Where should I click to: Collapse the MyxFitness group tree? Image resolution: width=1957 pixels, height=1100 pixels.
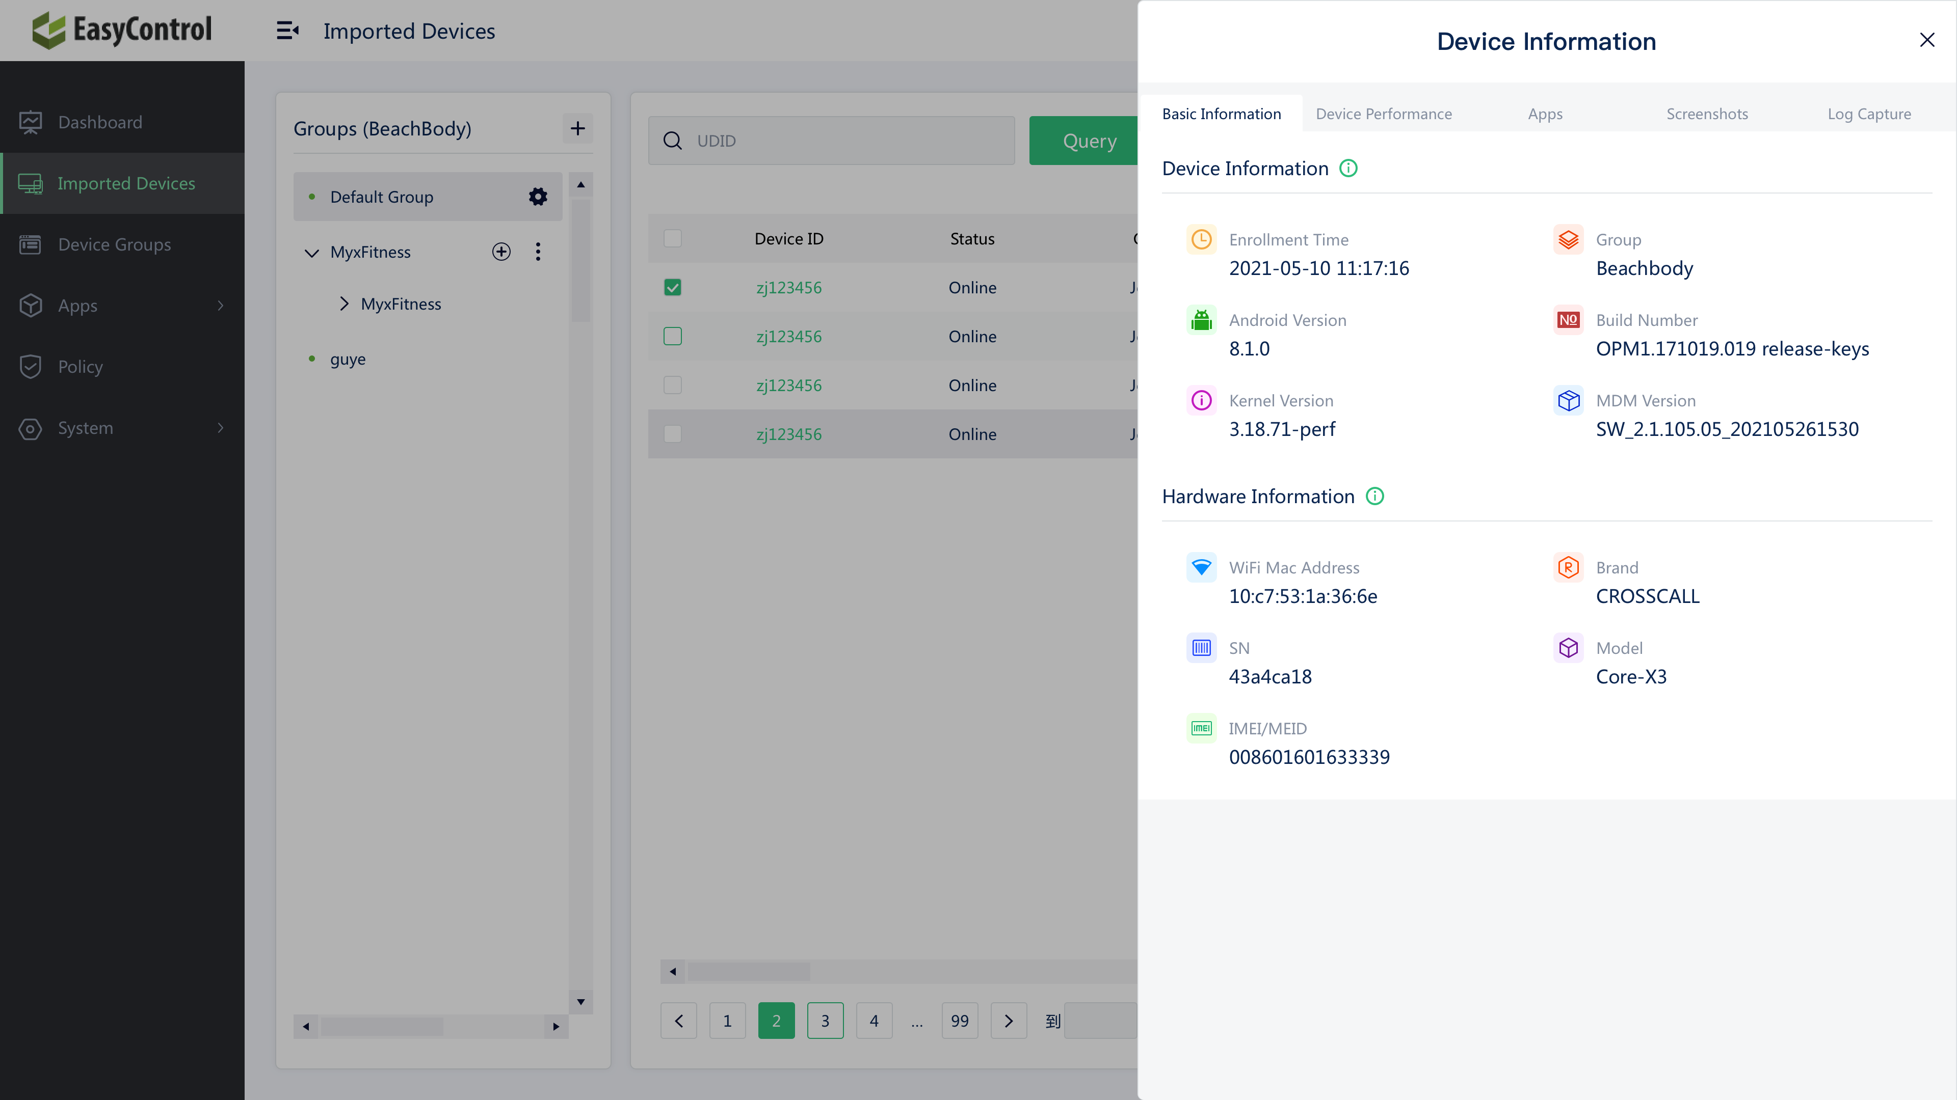click(x=311, y=252)
